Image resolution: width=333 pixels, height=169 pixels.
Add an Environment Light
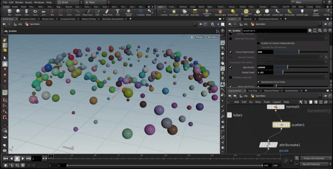[x=246, y=13]
